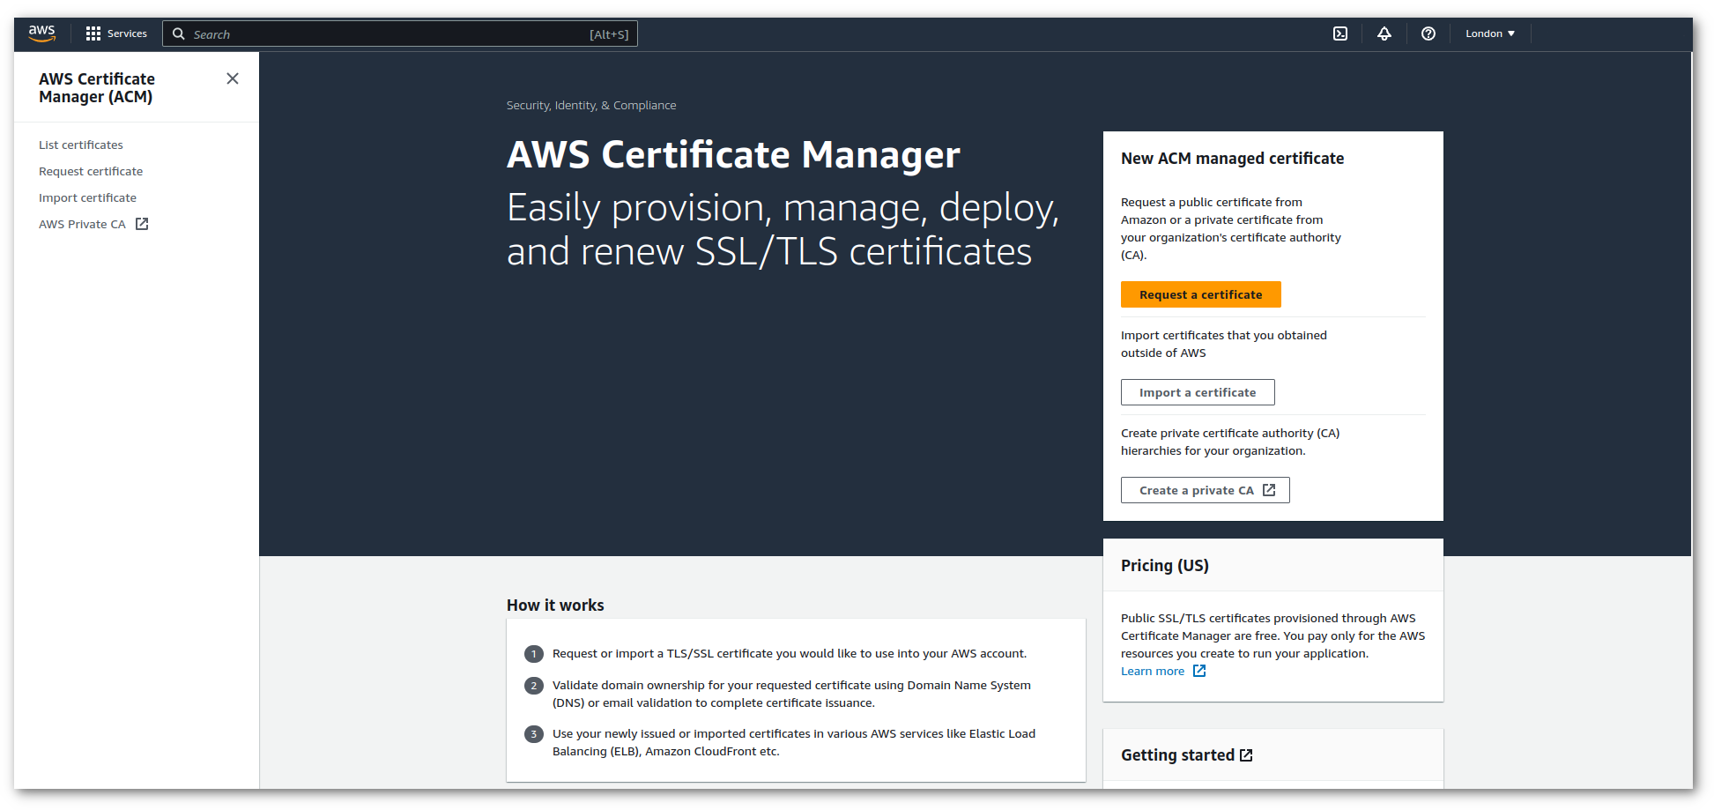Open the AWS home logo
The height and width of the screenshot is (810, 1714).
coord(41,33)
